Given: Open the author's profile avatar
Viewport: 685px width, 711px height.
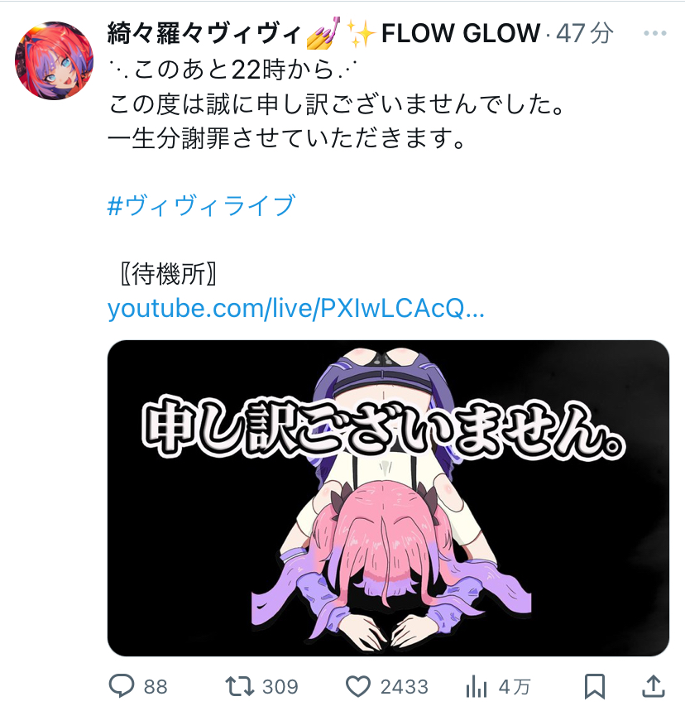Looking at the screenshot, I should tap(54, 60).
